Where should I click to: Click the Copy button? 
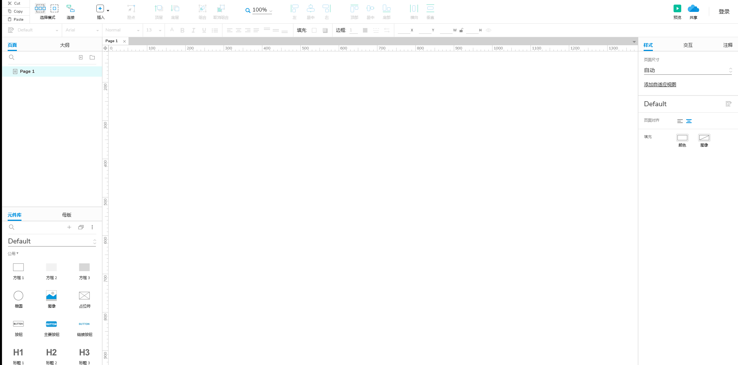click(15, 11)
